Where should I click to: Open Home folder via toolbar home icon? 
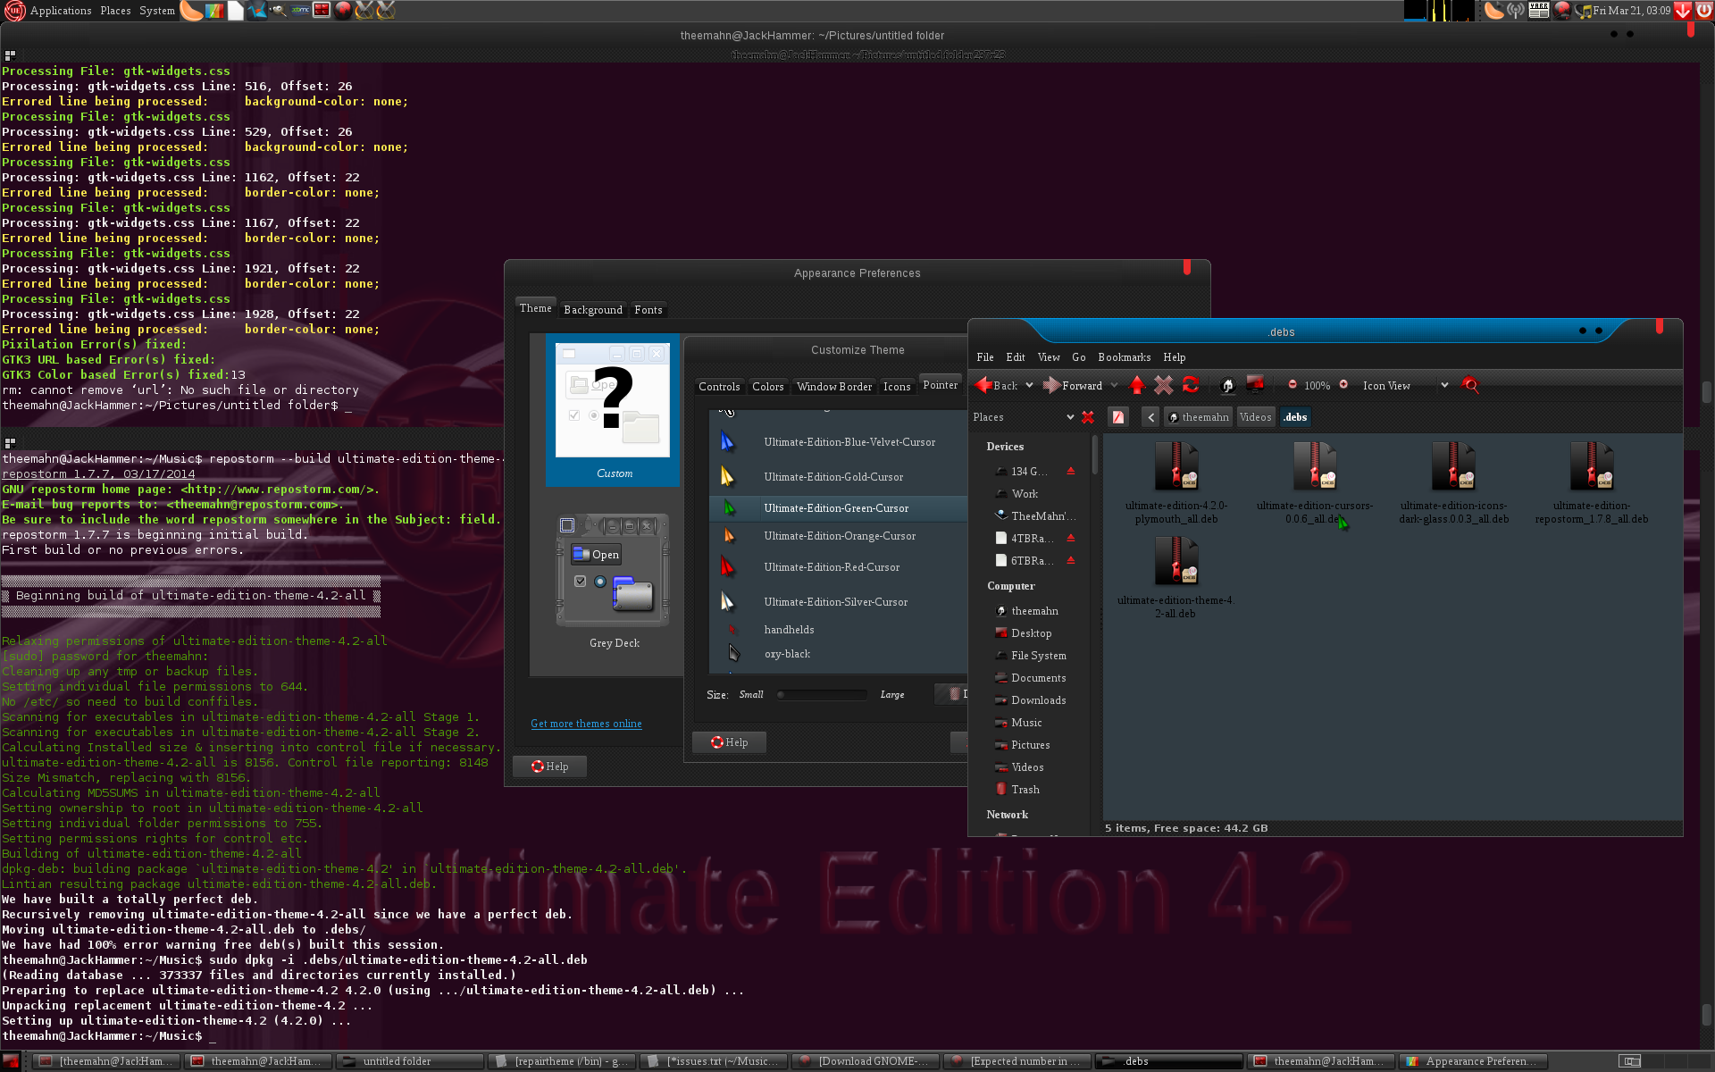point(1227,385)
